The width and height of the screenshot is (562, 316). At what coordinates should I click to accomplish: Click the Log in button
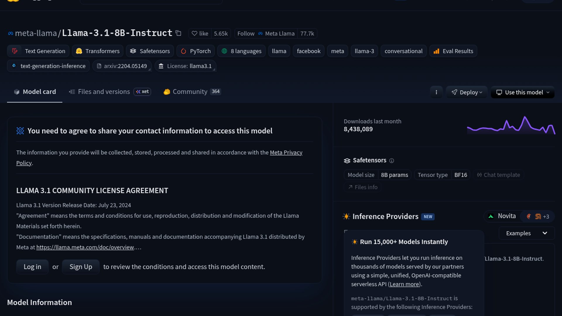click(32, 267)
